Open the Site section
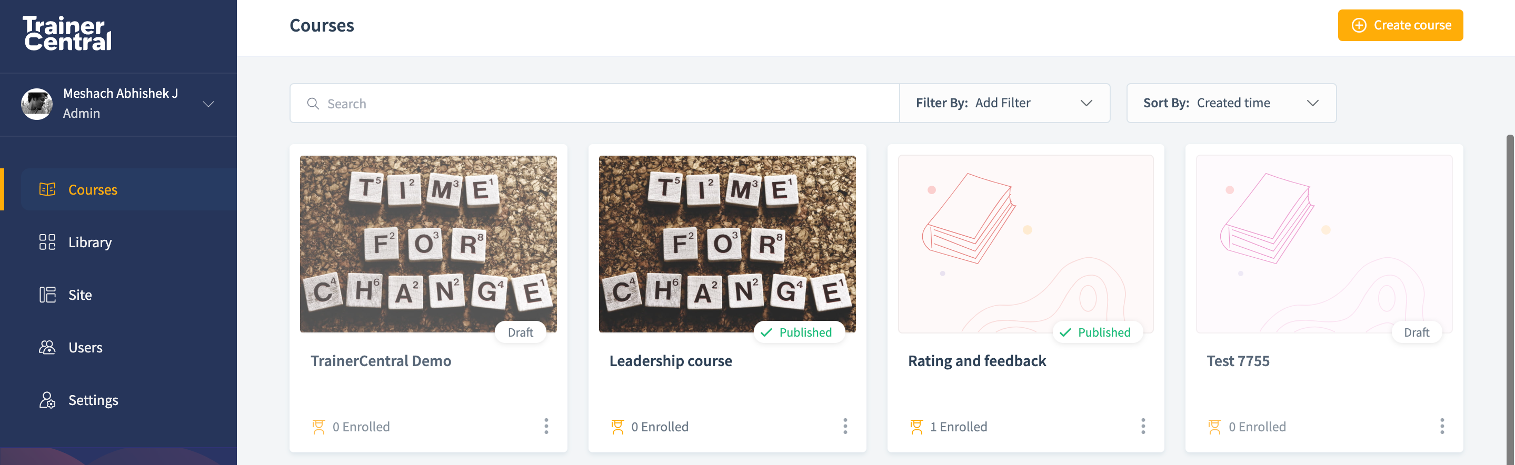1515x465 pixels. pos(80,295)
